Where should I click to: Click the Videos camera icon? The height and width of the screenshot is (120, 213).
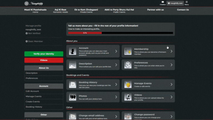coord(128,97)
